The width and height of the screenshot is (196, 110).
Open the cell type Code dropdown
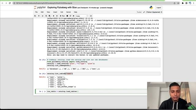pyautogui.click(x=82, y=16)
